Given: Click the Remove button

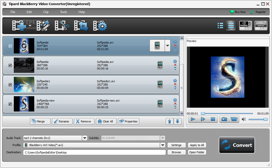Looking at the screenshot, I should [x=84, y=121].
